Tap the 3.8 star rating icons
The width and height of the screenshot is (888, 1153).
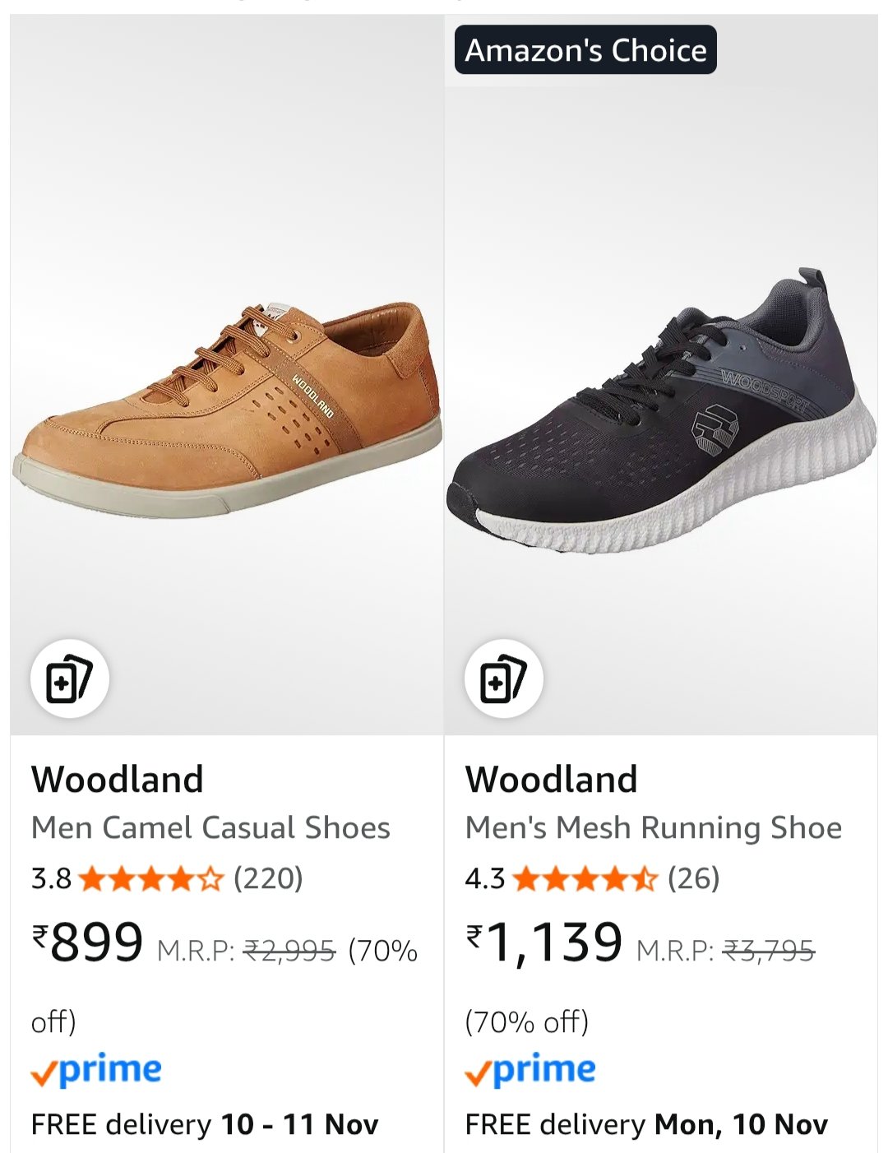[150, 879]
